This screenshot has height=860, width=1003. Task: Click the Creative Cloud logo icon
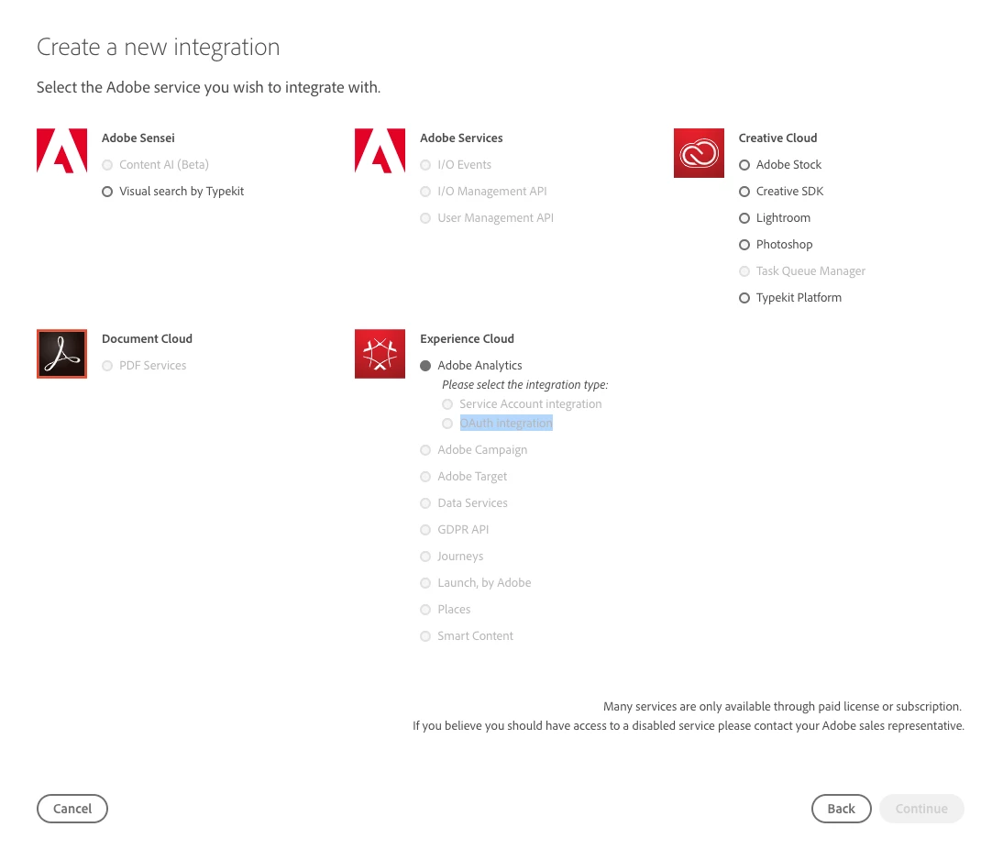(x=699, y=153)
